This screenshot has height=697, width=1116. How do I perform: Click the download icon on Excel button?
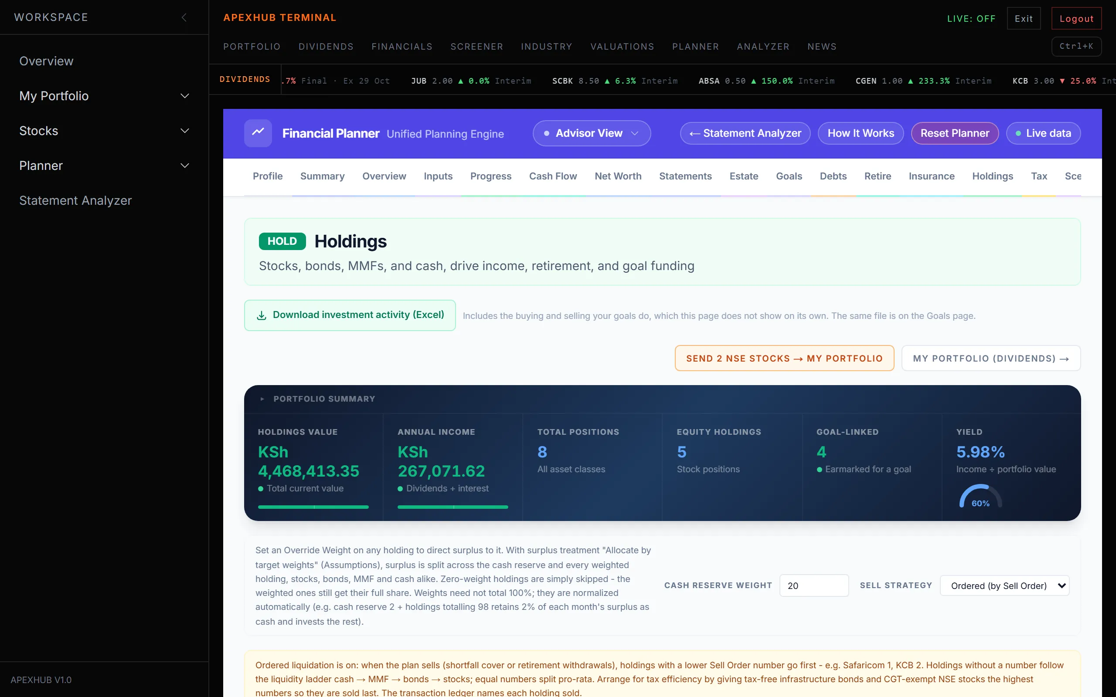(x=262, y=315)
